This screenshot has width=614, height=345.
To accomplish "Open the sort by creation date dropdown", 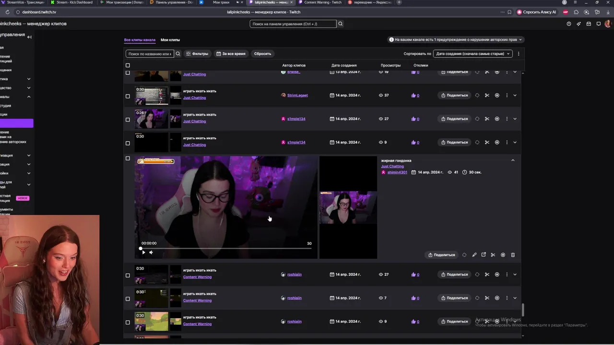I will pos(472,54).
